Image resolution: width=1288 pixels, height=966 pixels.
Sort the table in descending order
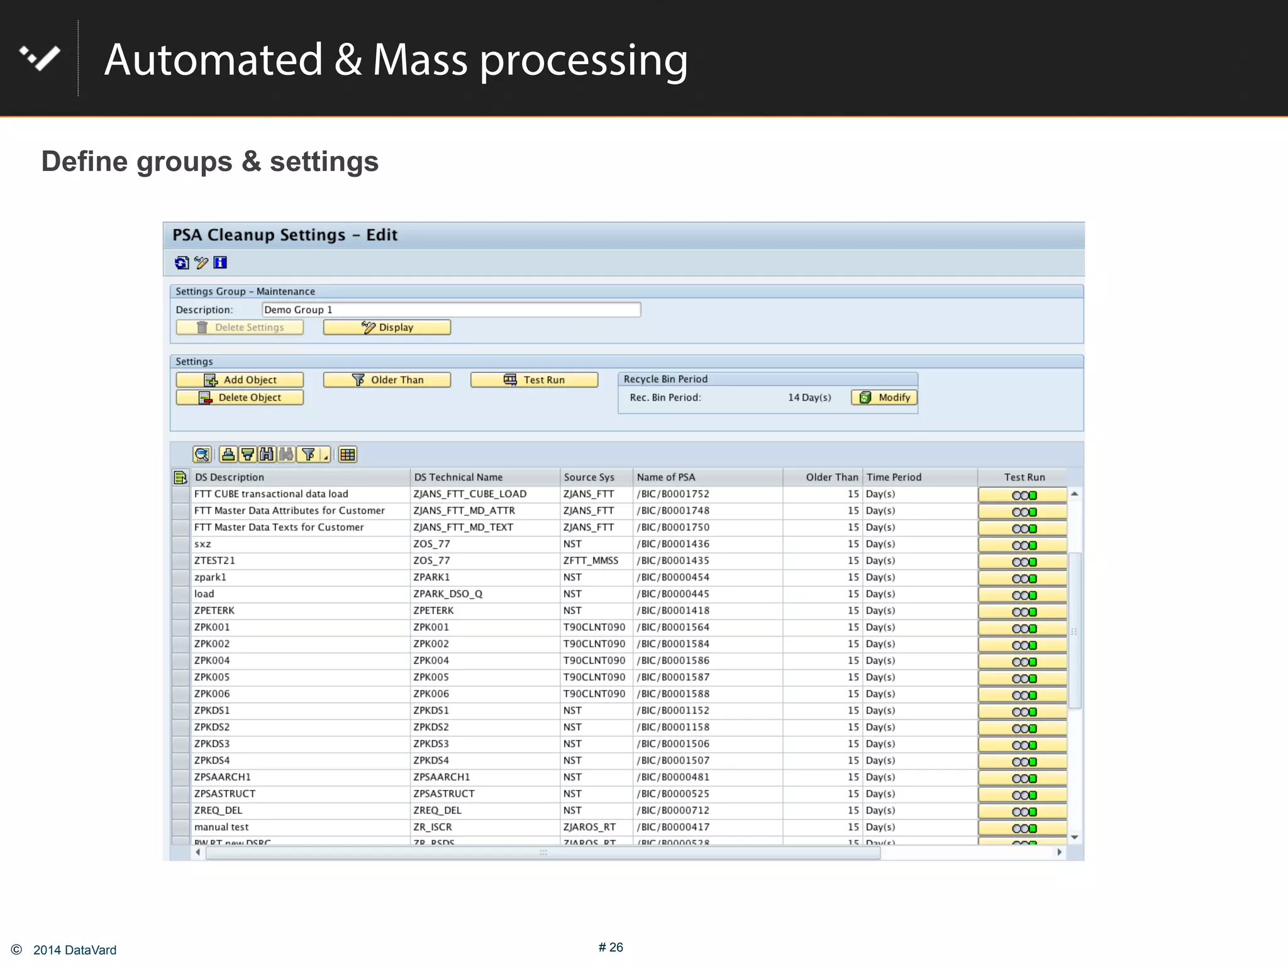pyautogui.click(x=248, y=454)
